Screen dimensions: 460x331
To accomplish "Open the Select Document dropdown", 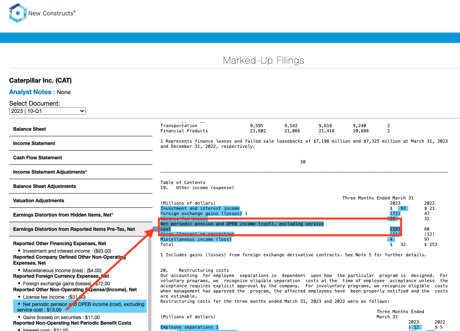I will (47, 111).
